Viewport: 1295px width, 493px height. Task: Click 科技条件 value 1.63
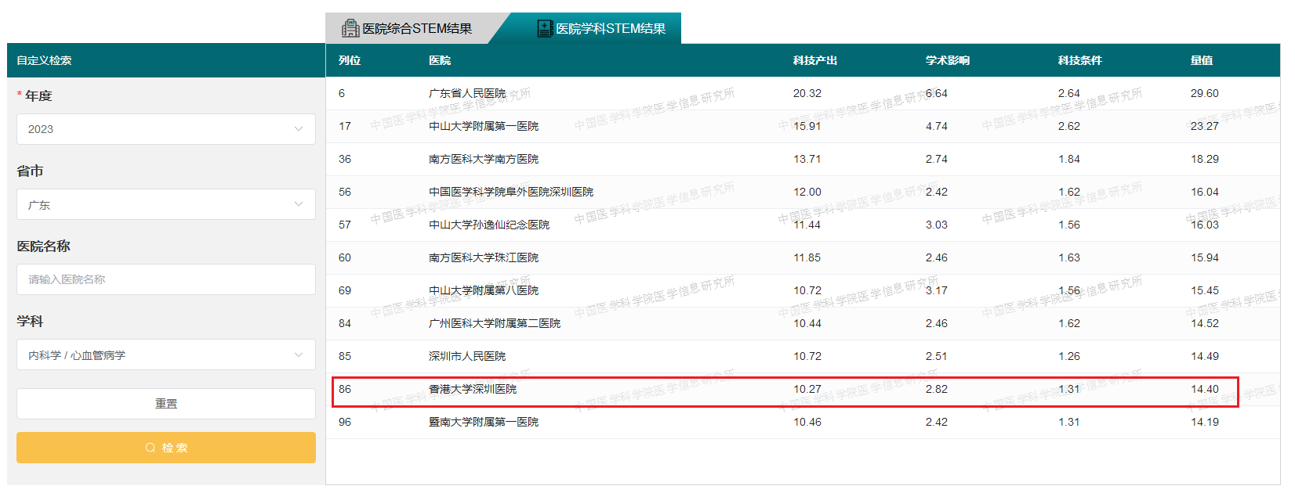coord(1069,257)
